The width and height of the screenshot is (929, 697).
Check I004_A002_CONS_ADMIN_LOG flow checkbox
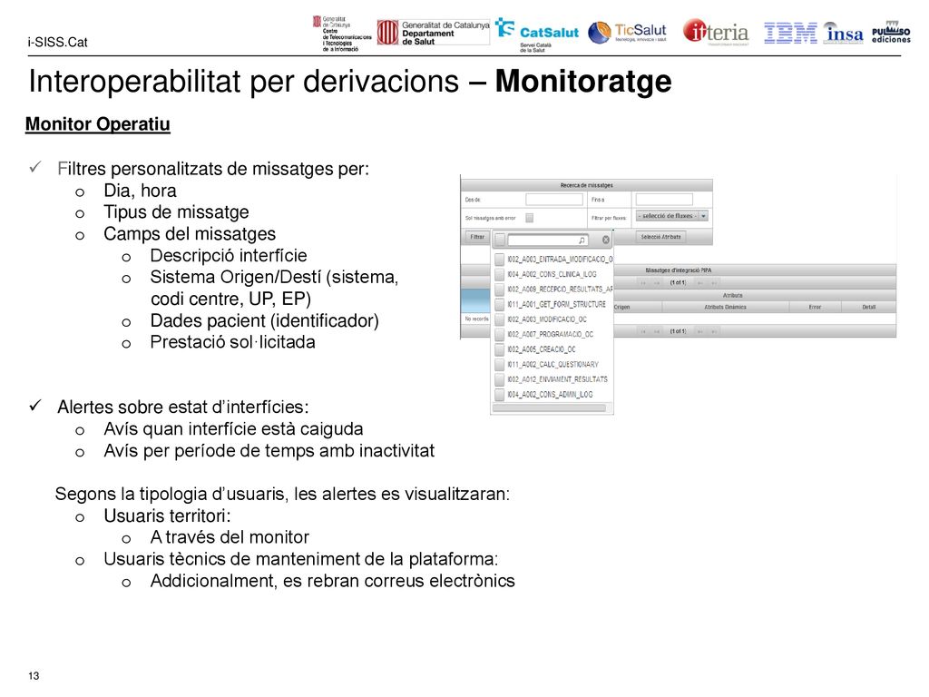(x=500, y=394)
